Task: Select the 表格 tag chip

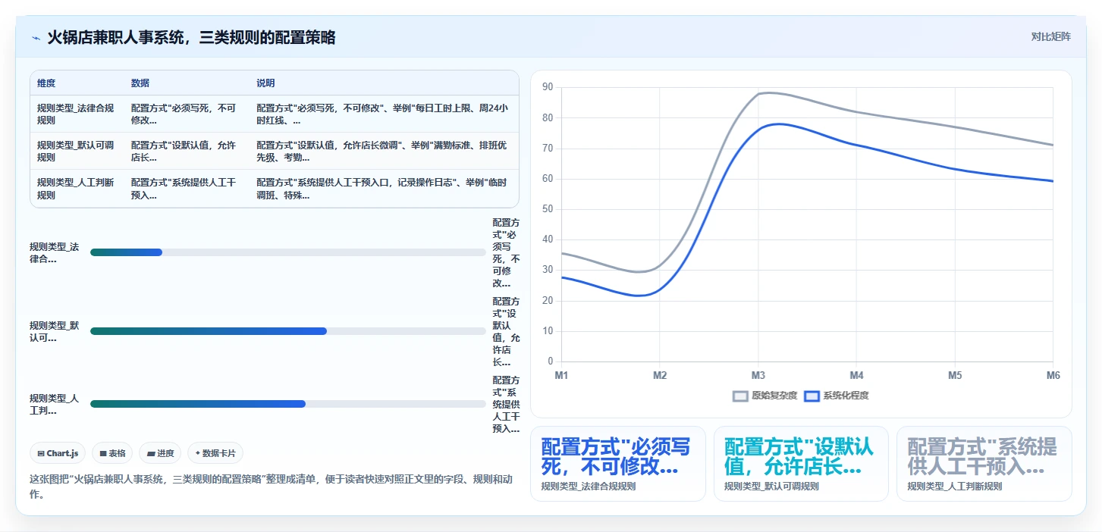Action: pos(112,453)
